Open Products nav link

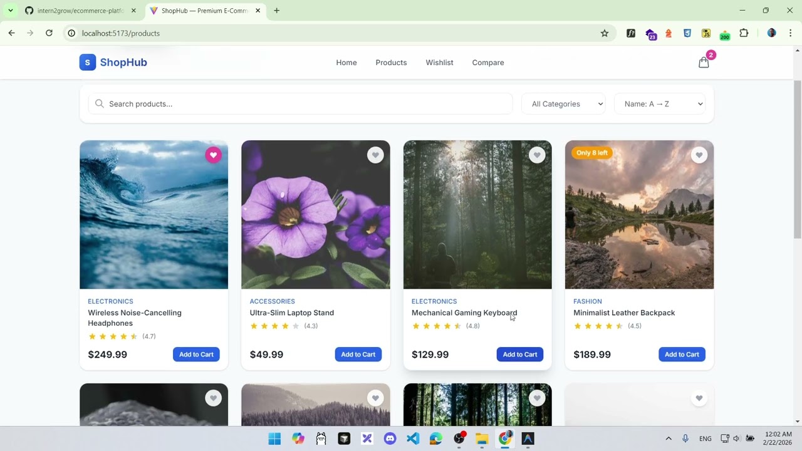pyautogui.click(x=391, y=63)
